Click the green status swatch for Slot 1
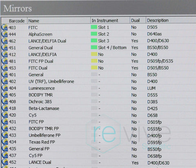 click(94, 27)
